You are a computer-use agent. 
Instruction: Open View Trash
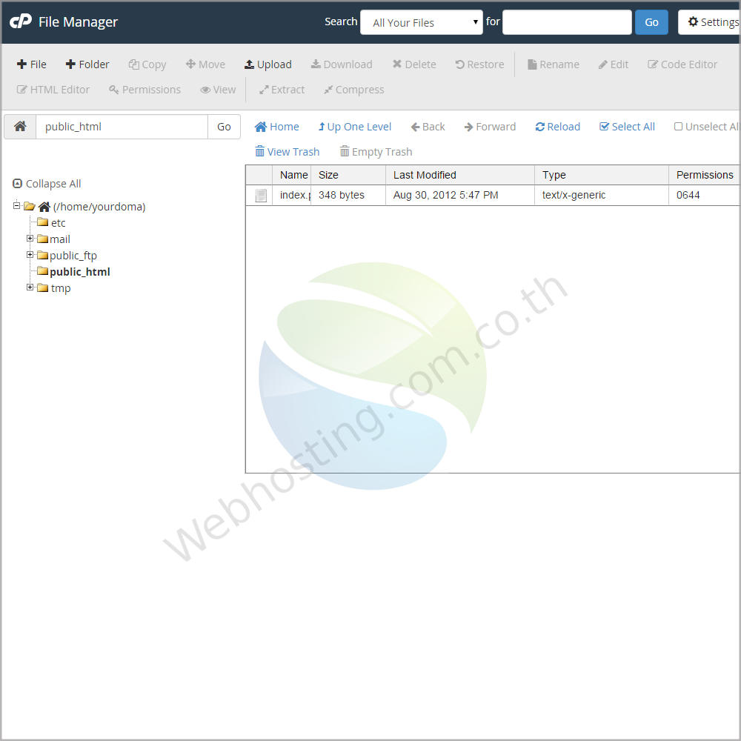click(x=288, y=152)
